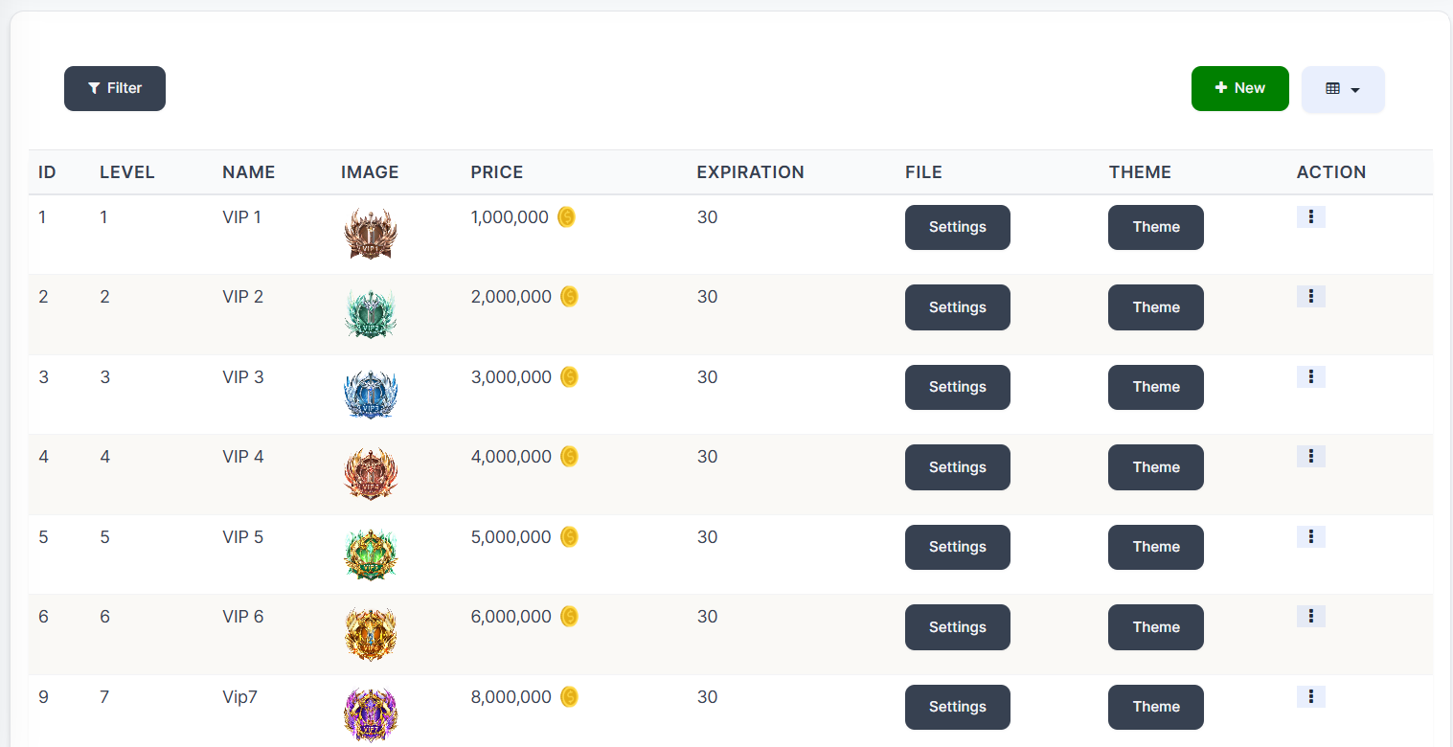This screenshot has height=747, width=1453.
Task: Open Theme for VIP 1
Action: (x=1156, y=227)
